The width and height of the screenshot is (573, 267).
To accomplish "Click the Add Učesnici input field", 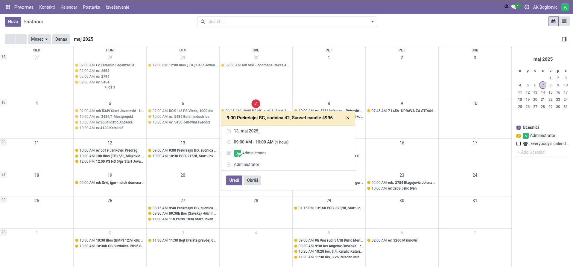I will (x=542, y=152).
